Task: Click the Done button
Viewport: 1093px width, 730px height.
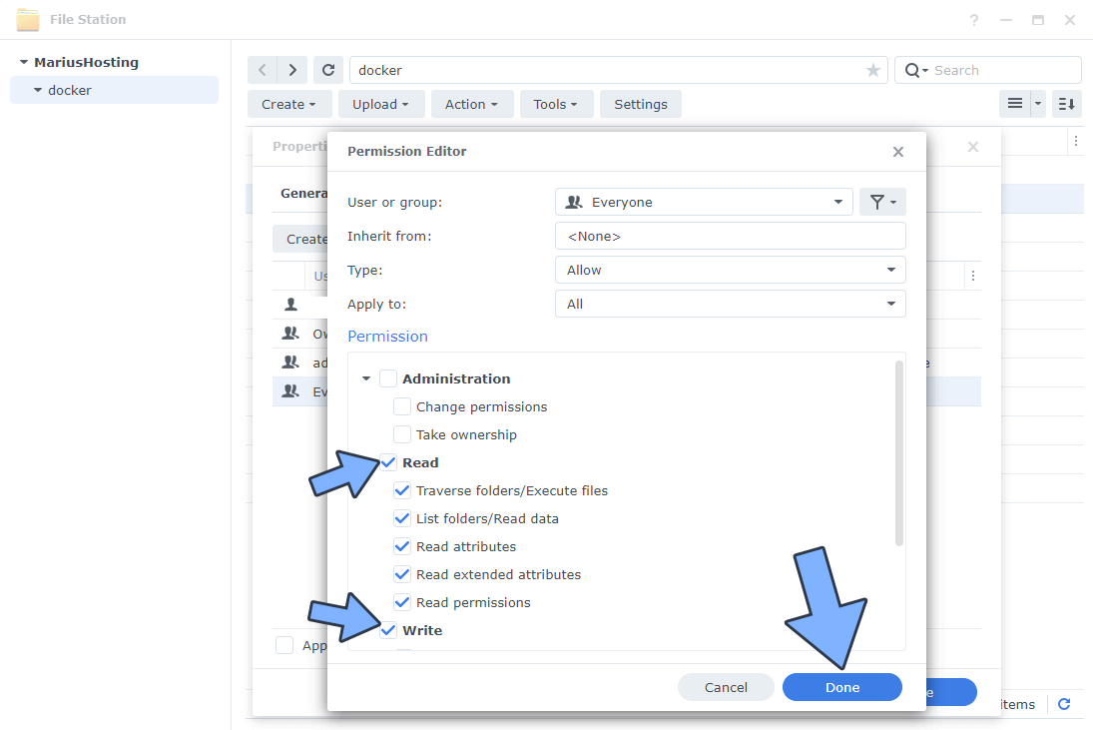Action: coord(841,687)
